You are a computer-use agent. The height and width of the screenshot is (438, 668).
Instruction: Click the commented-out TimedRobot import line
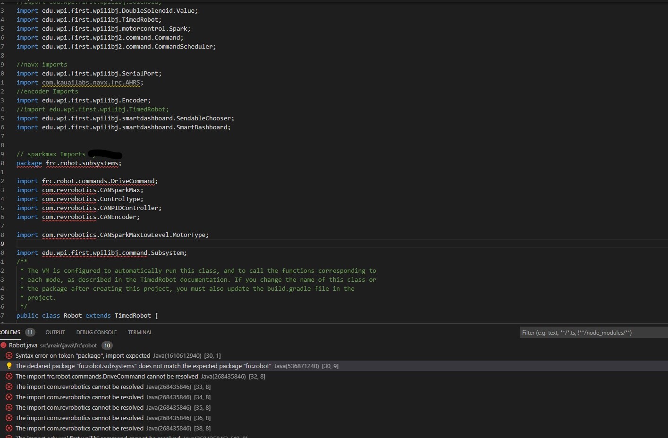(x=93, y=109)
